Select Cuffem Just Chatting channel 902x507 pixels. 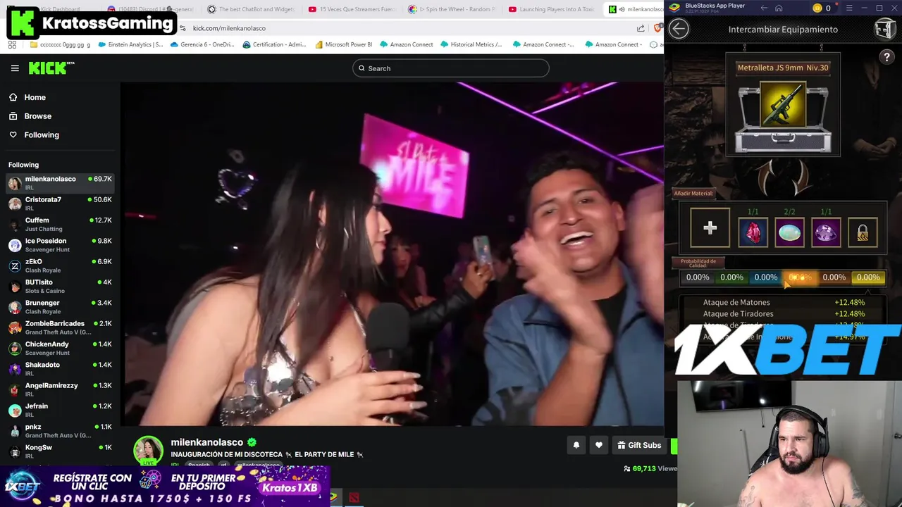pos(60,224)
